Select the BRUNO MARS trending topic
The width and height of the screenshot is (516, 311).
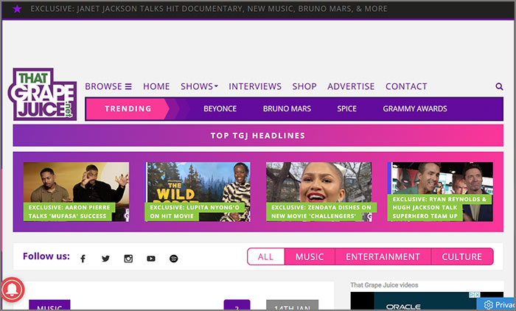click(x=287, y=108)
